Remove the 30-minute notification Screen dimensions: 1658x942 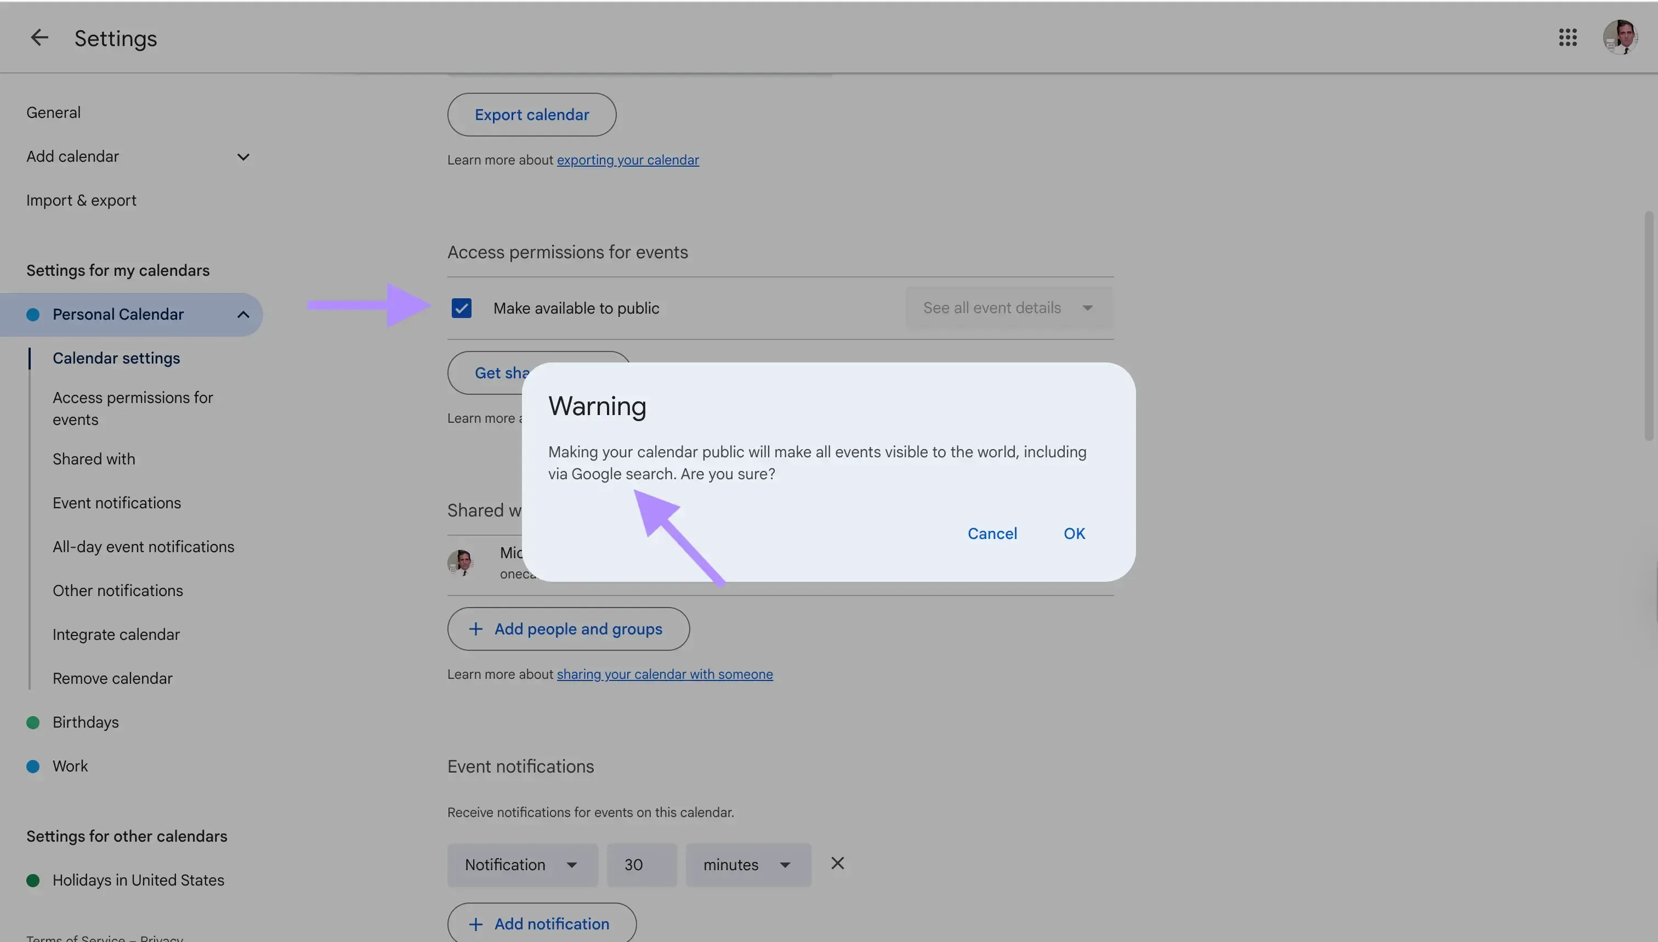(837, 863)
